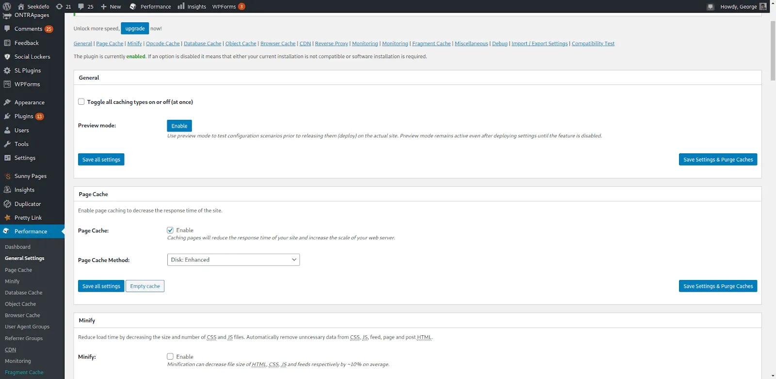Viewport: 776px width, 379px height.
Task: Open Import / Export Settings link
Action: pyautogui.click(x=539, y=44)
